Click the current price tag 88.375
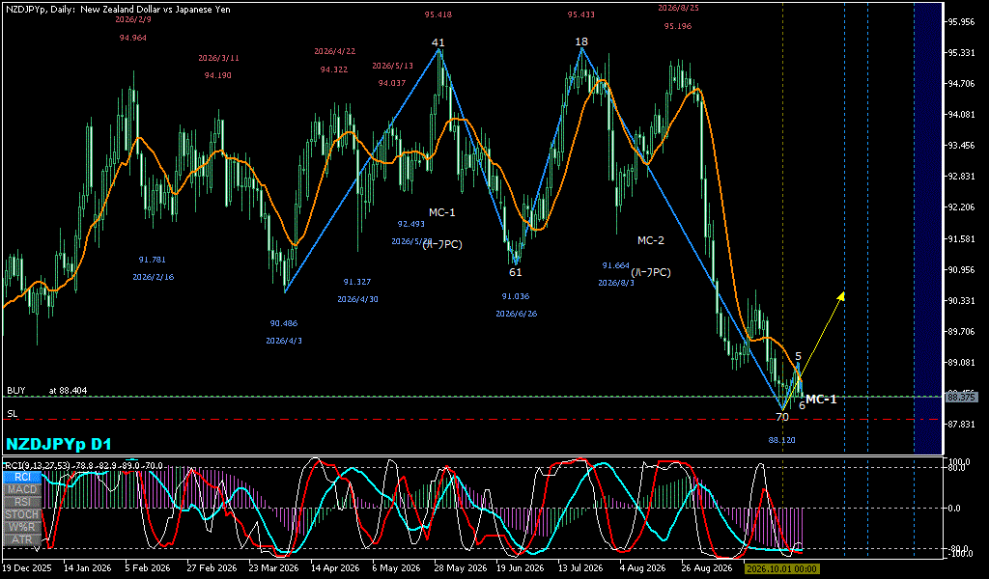 pos(962,397)
